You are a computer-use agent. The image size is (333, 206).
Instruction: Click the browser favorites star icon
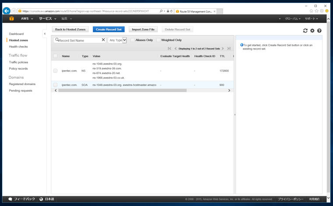(316, 11)
